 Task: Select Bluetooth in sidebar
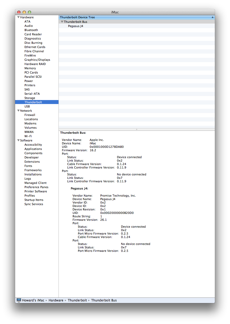(31, 30)
